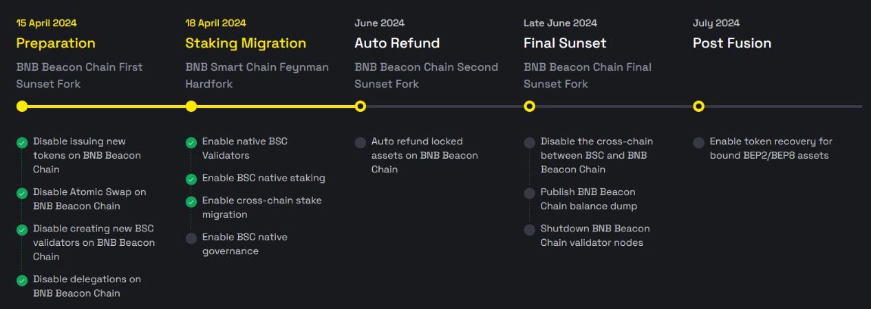Image resolution: width=871 pixels, height=309 pixels.
Task: Click the check icon next to Enable cross-chain stake migration
Action: (x=191, y=202)
